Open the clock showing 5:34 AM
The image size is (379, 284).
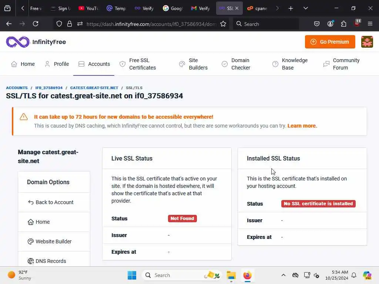coord(336,275)
